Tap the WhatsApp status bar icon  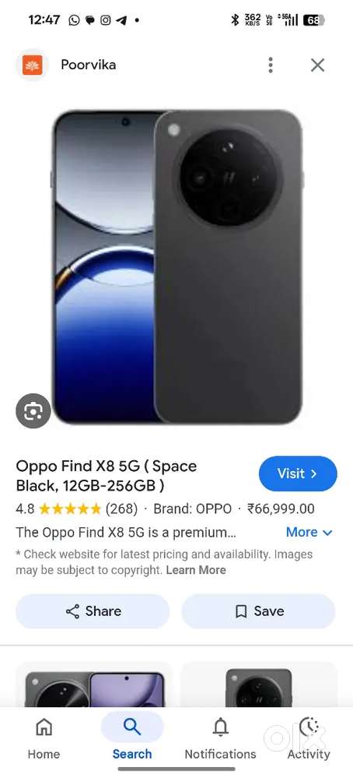click(75, 20)
